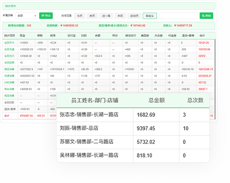230x183 pixels.
Task: Open the 快速消费 row link
Action: 9,75
